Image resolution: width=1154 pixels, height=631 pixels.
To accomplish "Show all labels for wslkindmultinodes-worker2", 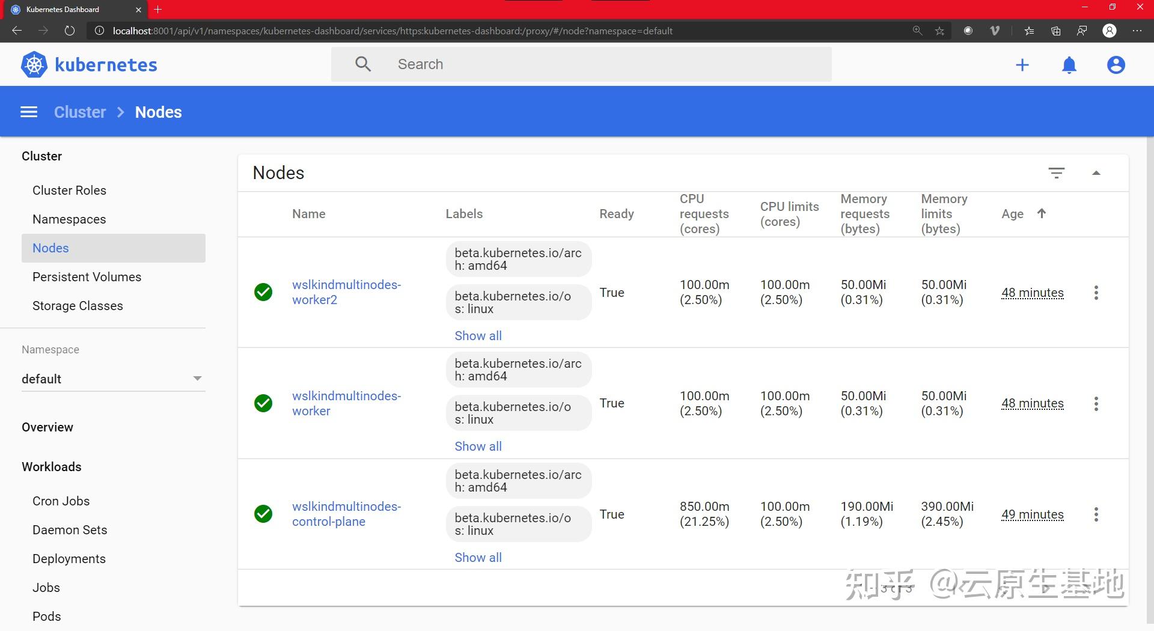I will 478,336.
